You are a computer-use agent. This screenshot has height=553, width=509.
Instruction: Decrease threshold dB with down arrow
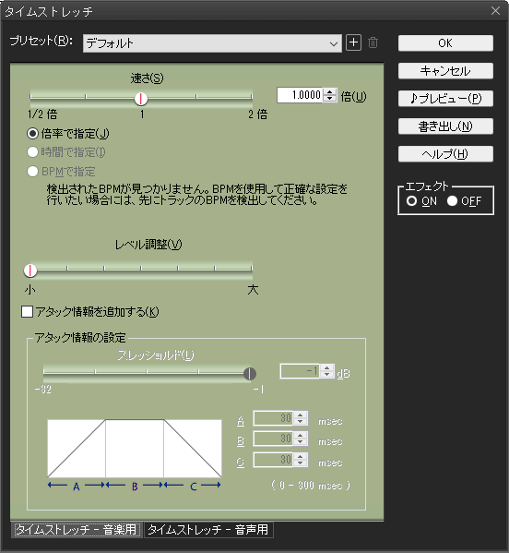(x=327, y=375)
